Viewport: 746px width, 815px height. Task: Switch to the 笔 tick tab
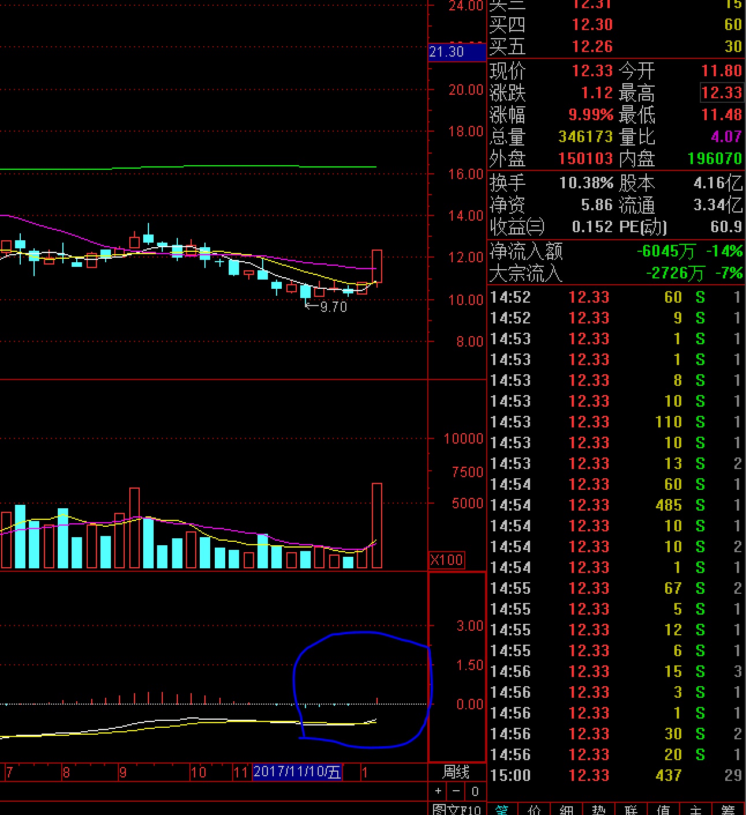tap(501, 809)
